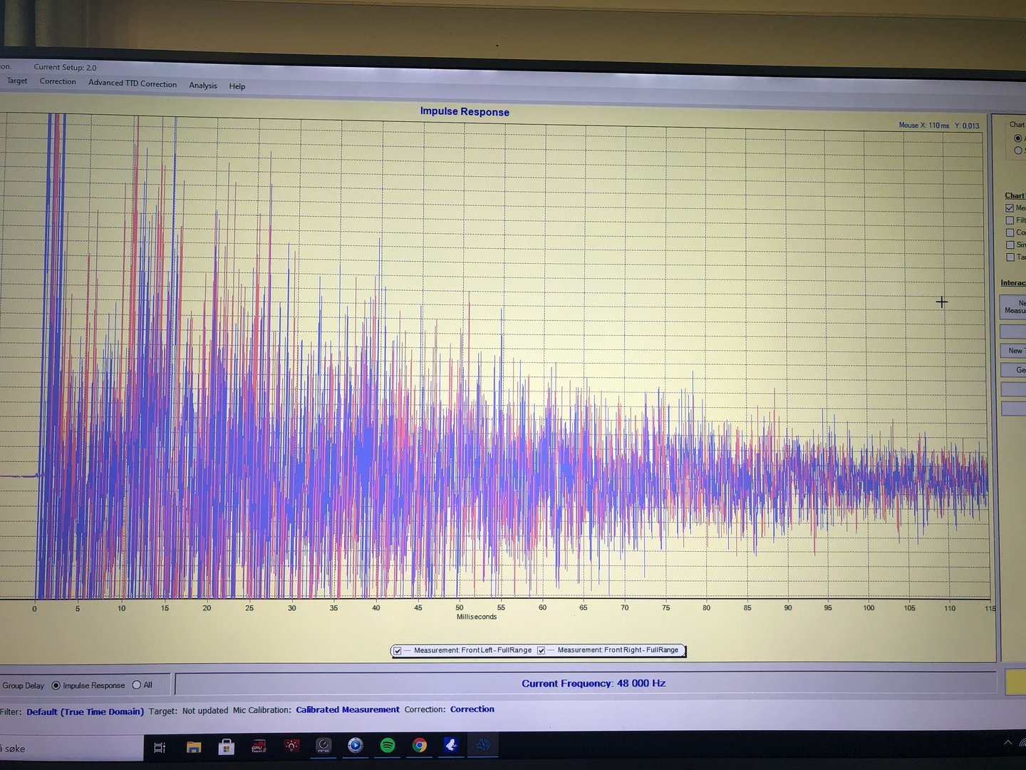Click the 'Not updated' target status
This screenshot has width=1026, height=770.
tap(205, 711)
